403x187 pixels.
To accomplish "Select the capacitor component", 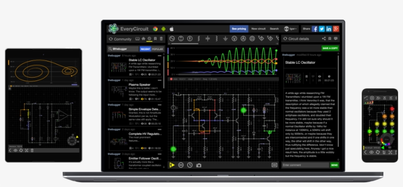I will (x=208, y=39).
